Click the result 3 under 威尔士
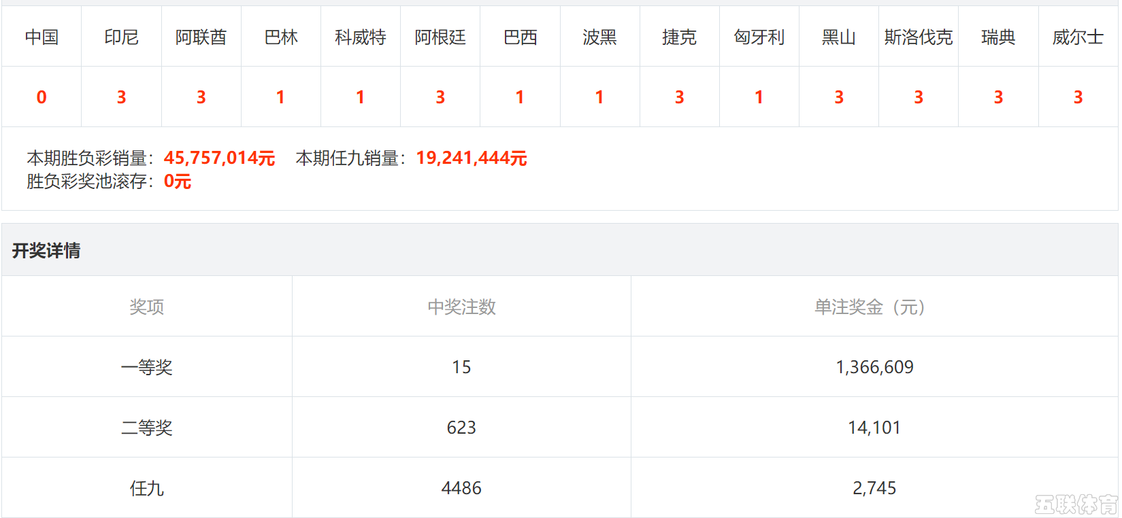1122x518 pixels. click(1078, 97)
